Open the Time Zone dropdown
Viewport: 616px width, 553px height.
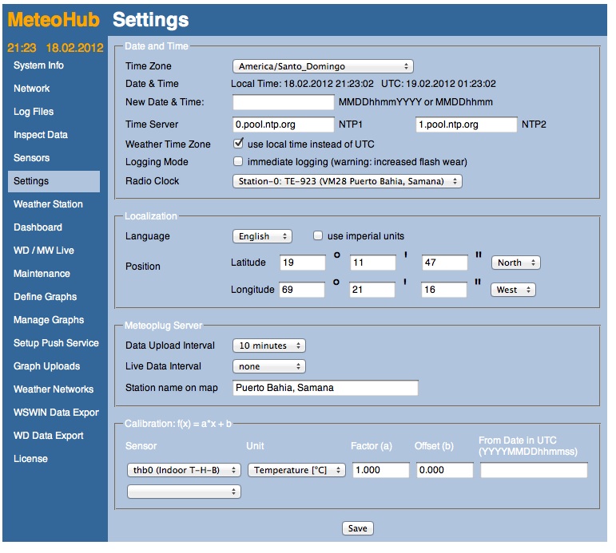(322, 66)
